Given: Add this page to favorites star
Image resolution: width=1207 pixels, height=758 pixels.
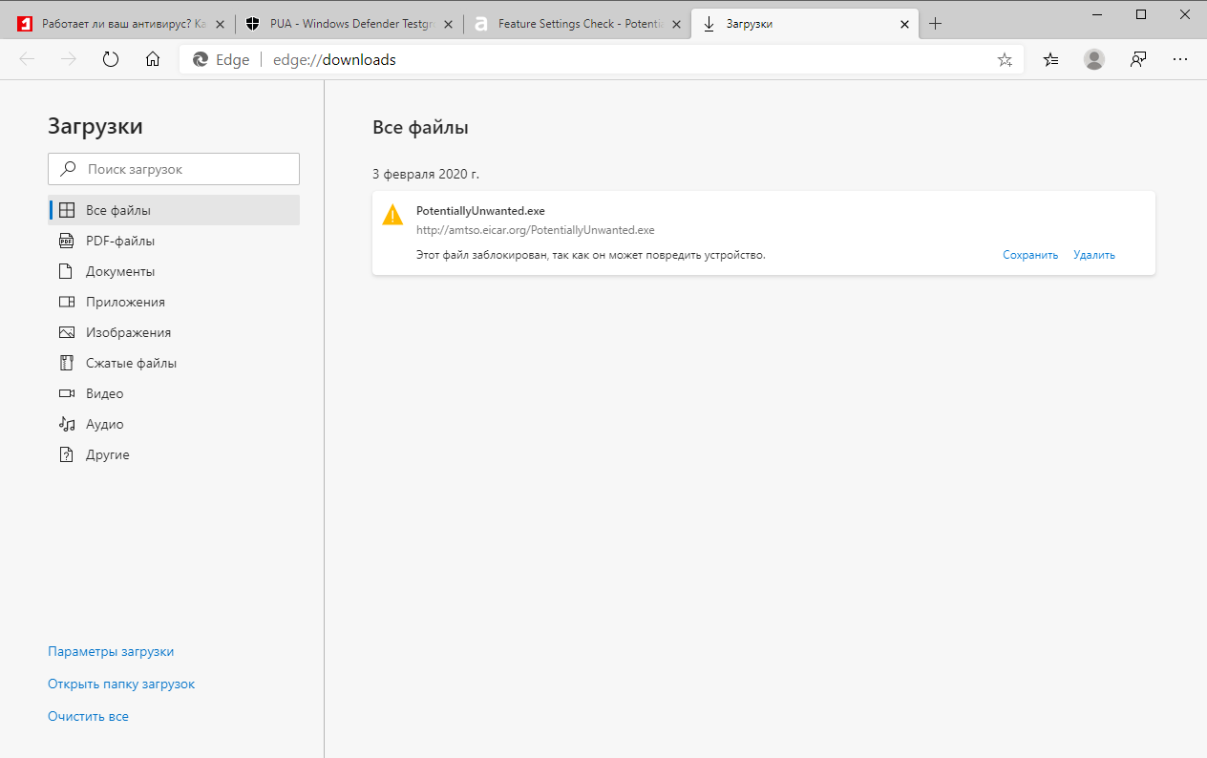Looking at the screenshot, I should click(1005, 59).
